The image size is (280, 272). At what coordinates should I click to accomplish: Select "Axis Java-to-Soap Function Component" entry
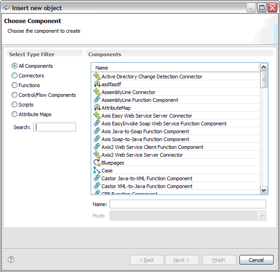176,131
